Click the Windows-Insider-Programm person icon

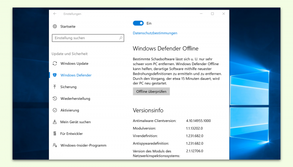(x=55, y=145)
